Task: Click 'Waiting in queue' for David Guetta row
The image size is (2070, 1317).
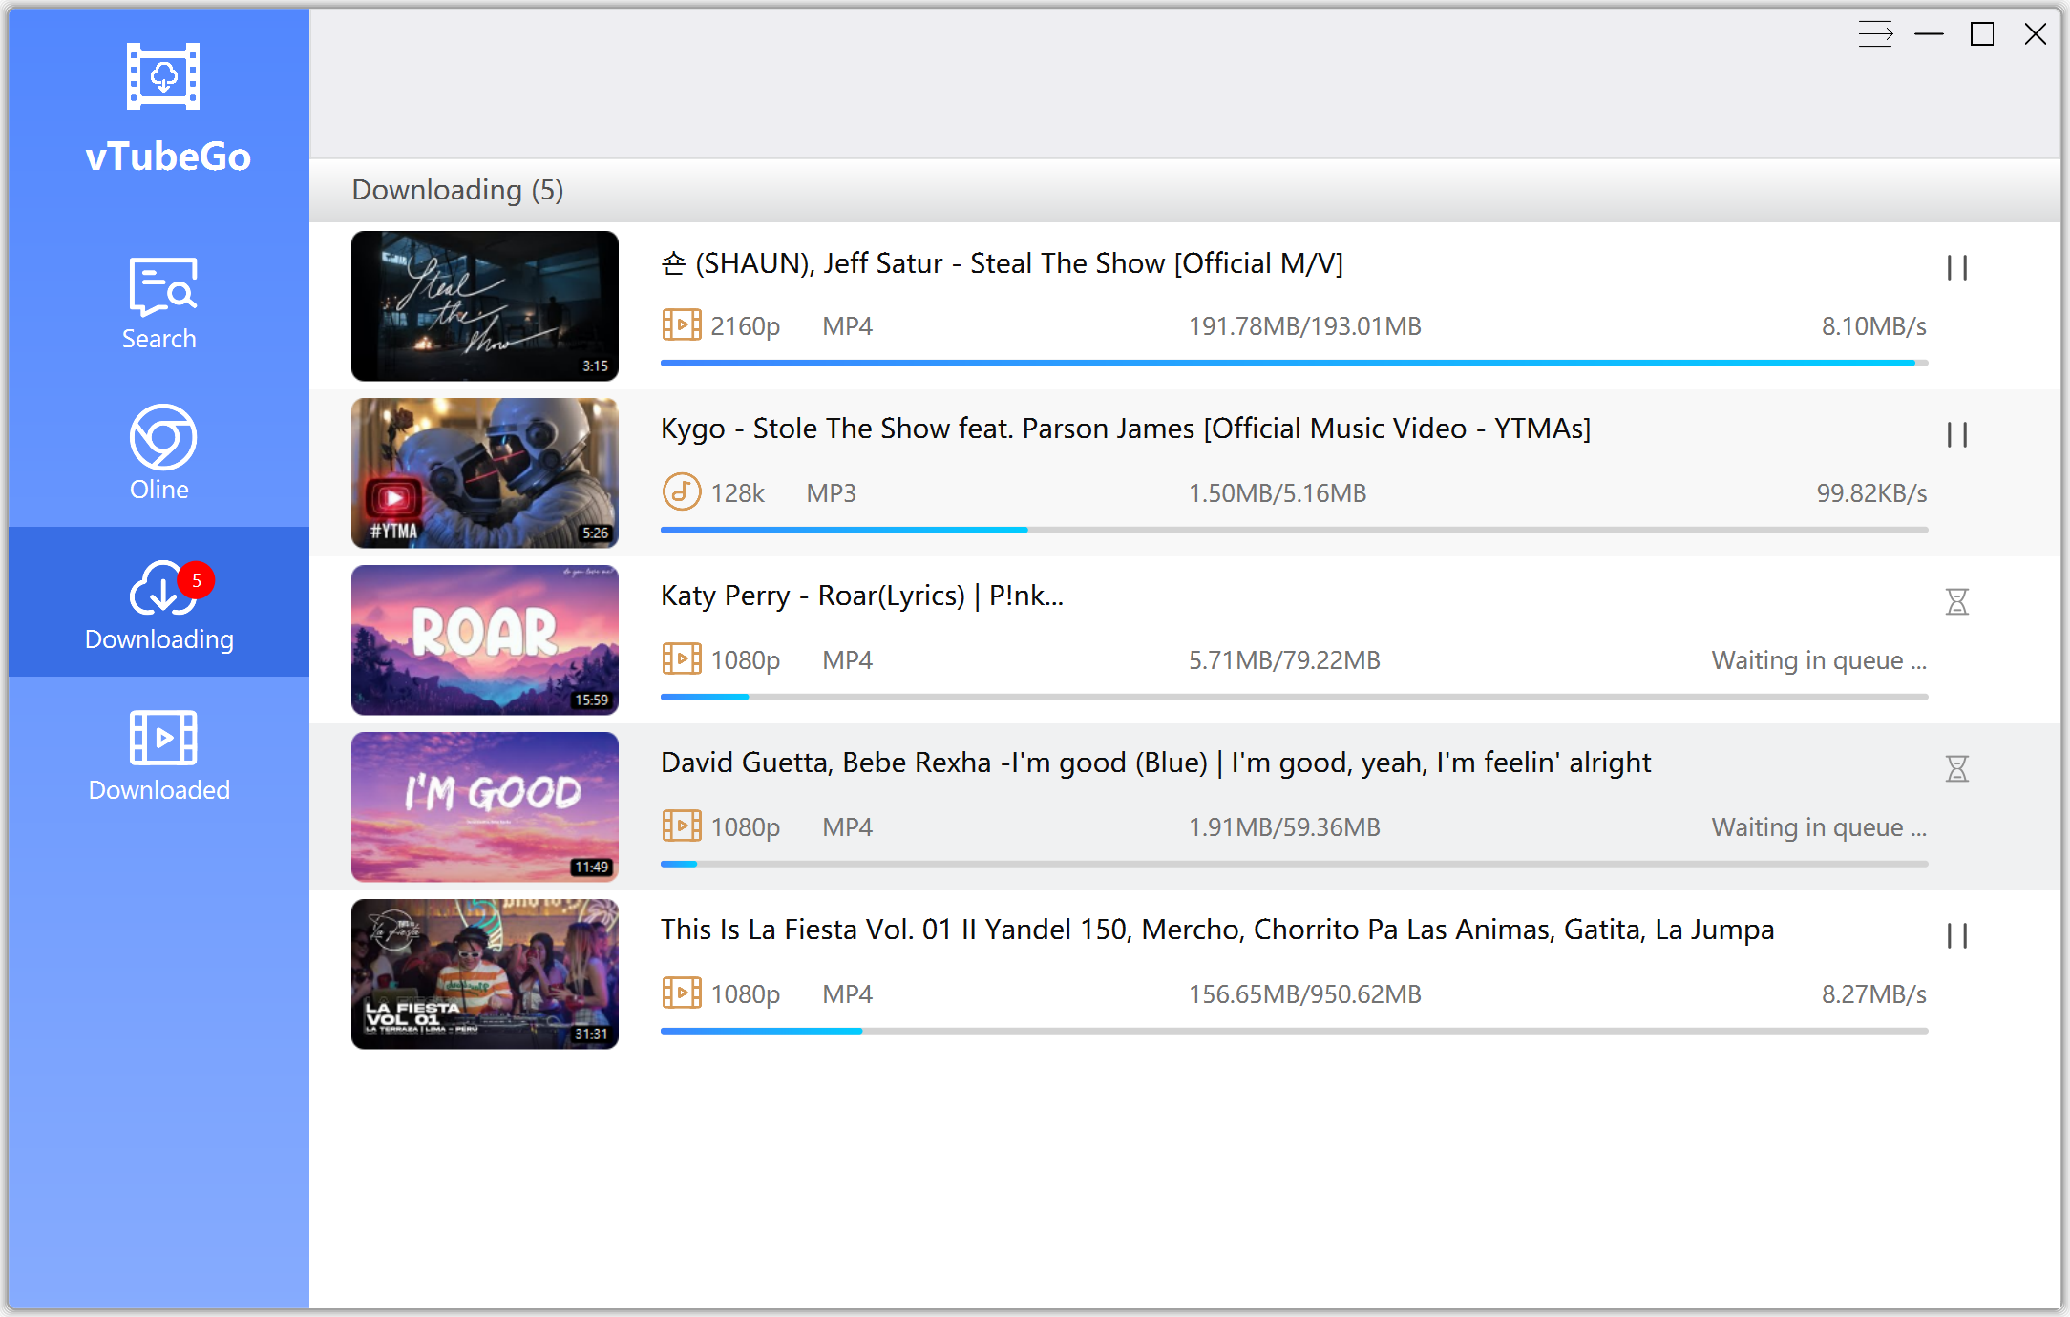Action: click(x=1819, y=827)
